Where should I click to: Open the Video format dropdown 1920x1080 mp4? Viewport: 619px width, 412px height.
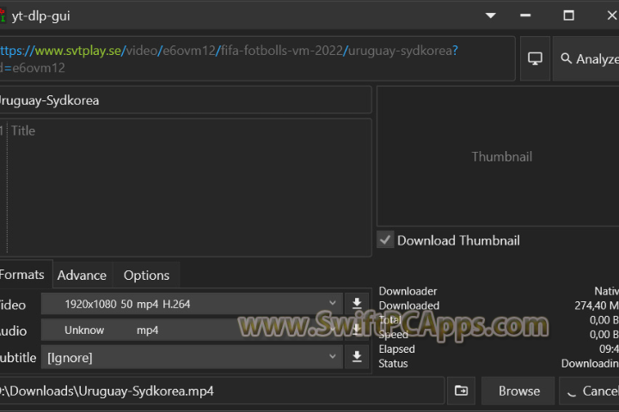tap(192, 304)
